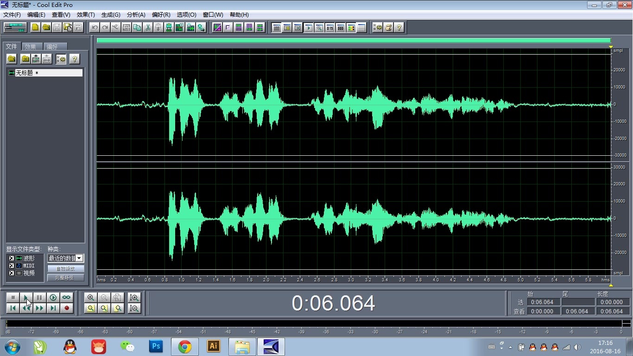
Task: Toggle the 波形 file type checkbox
Action: pyautogui.click(x=12, y=258)
